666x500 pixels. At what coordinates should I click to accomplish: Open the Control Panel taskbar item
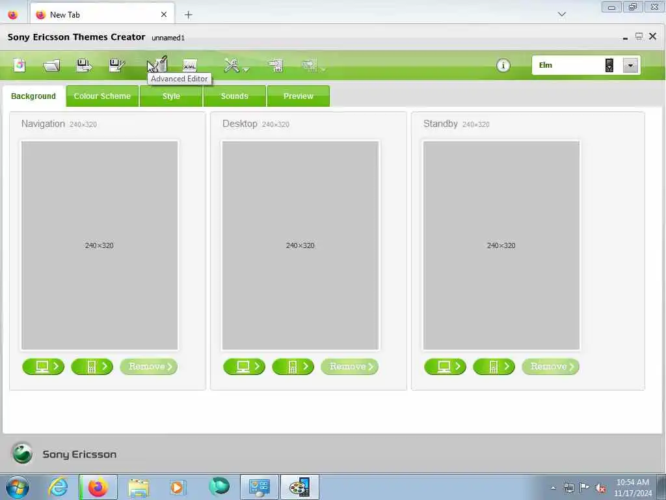[260, 487]
